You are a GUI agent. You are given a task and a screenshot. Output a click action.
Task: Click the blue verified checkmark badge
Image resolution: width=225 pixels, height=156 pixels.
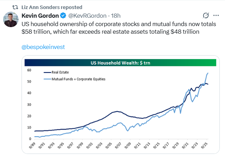click(x=63, y=16)
